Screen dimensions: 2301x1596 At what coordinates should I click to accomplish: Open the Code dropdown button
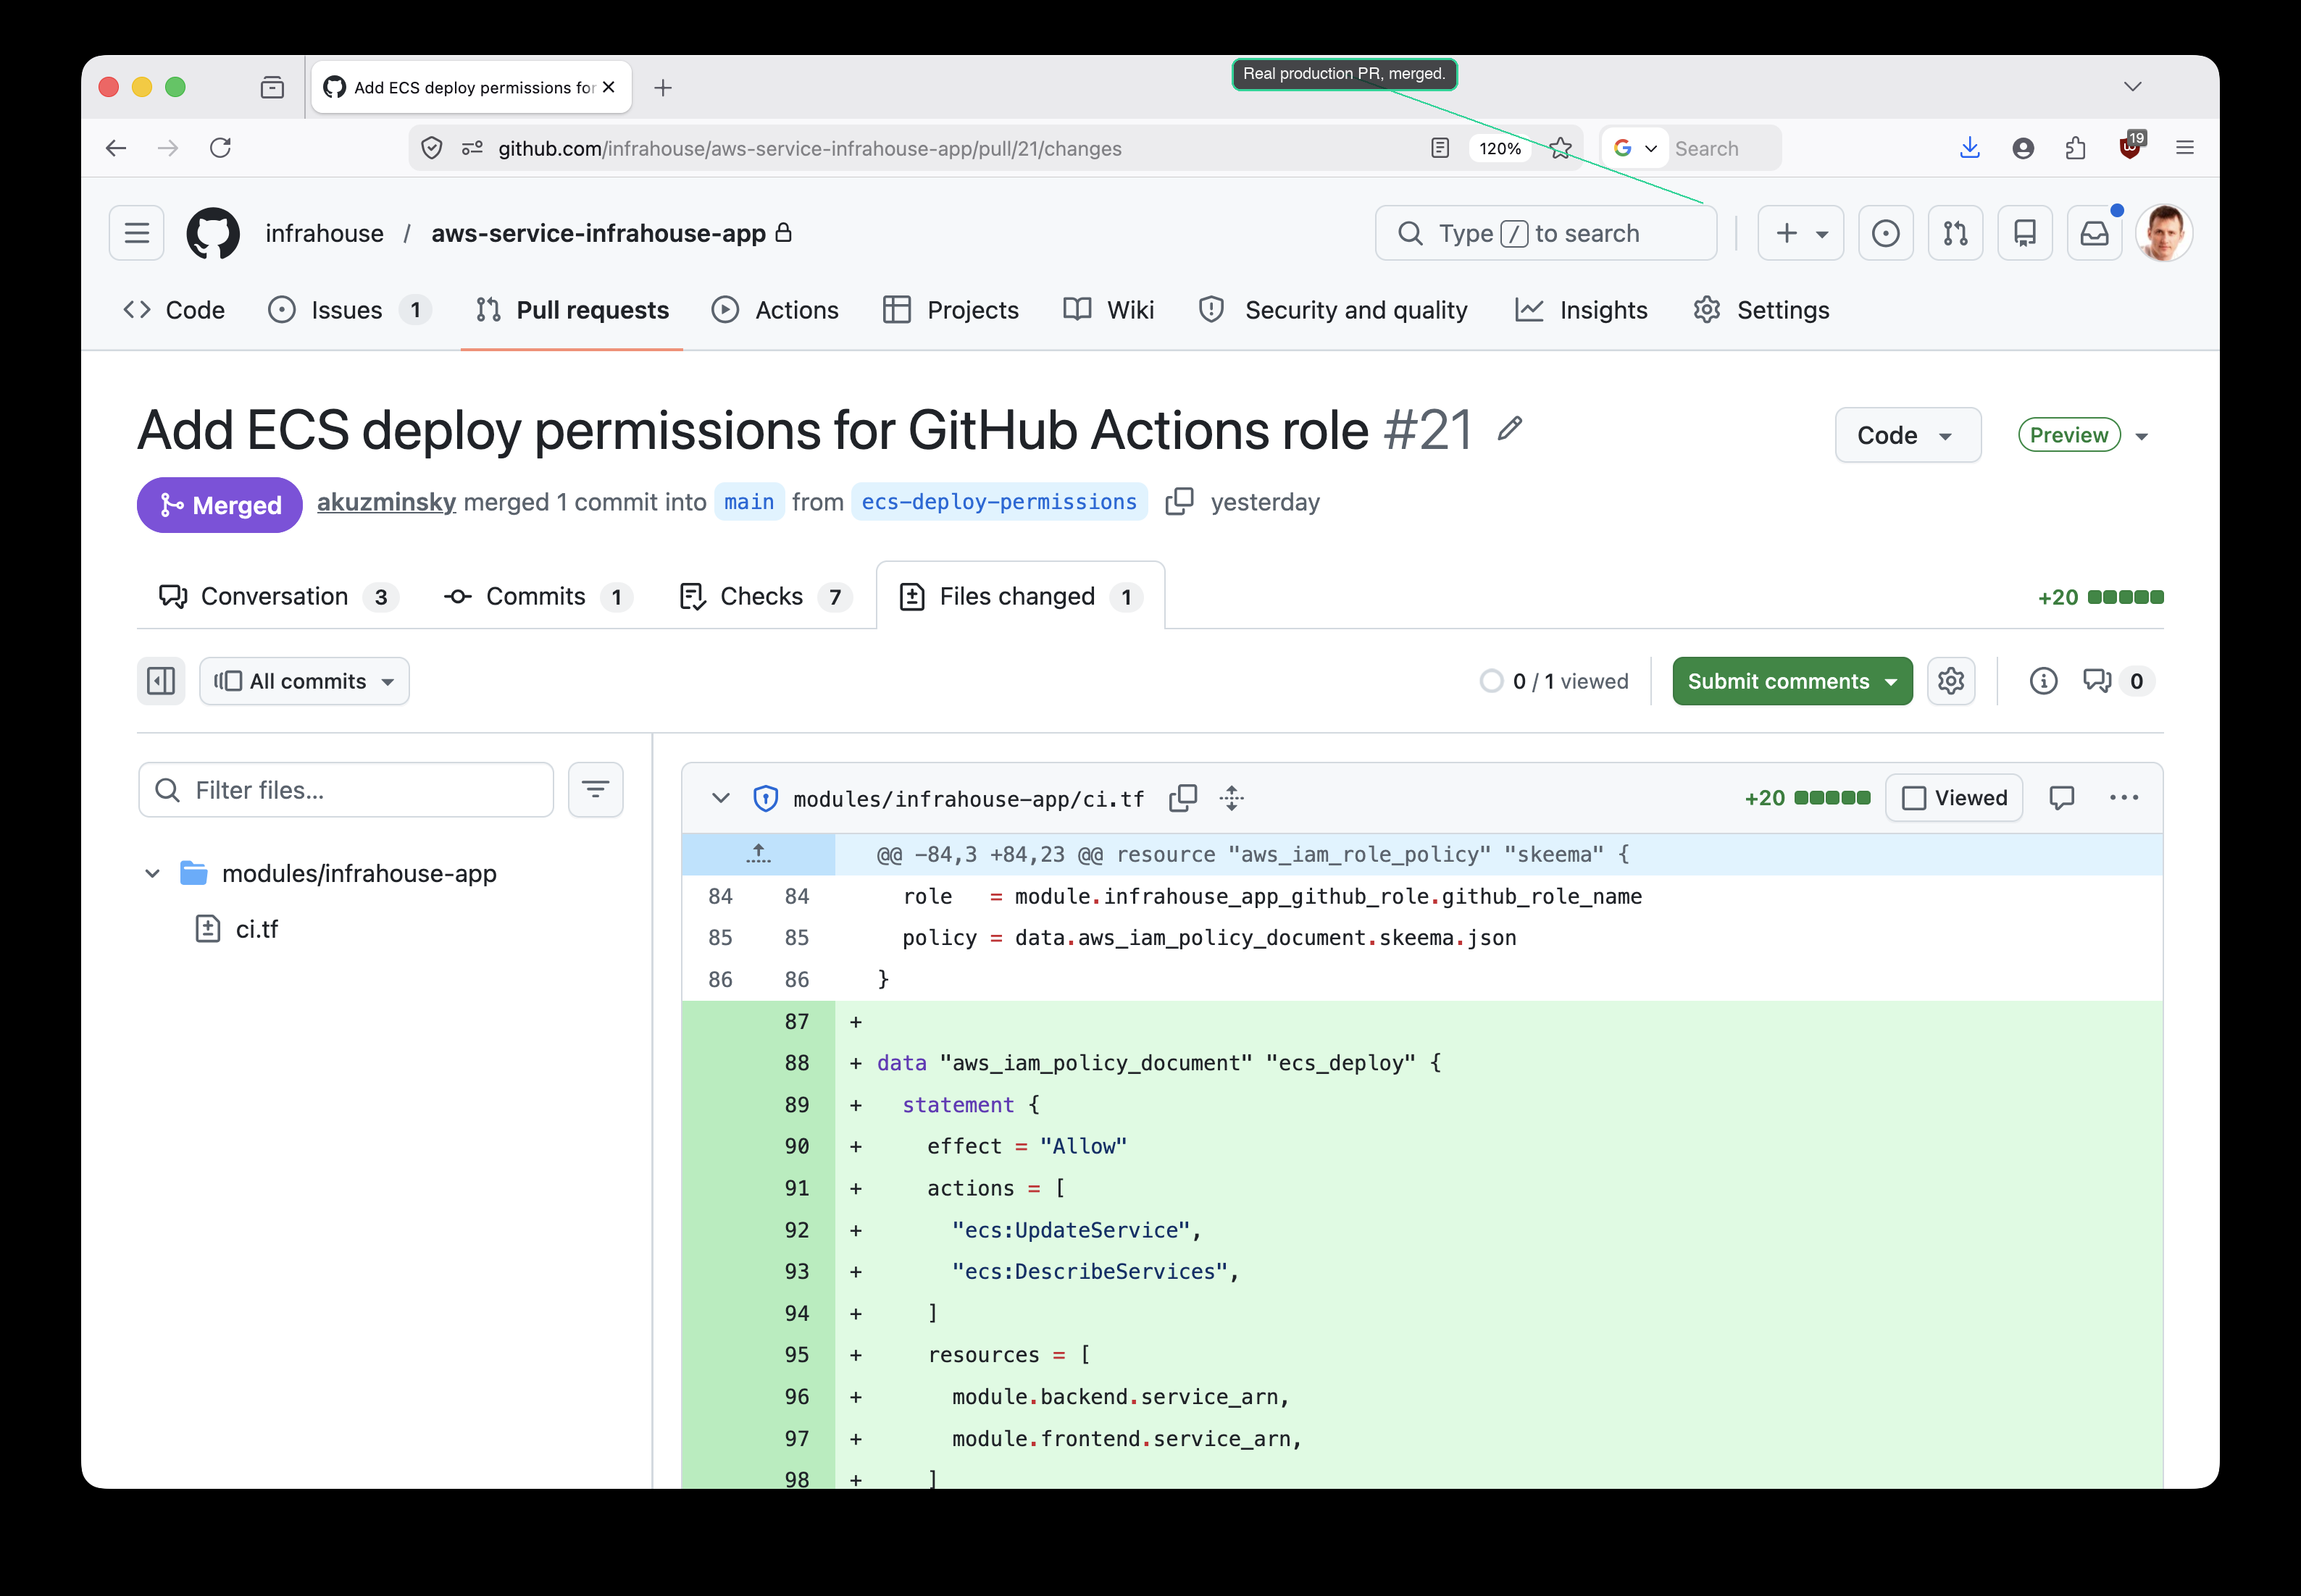[x=1907, y=435]
